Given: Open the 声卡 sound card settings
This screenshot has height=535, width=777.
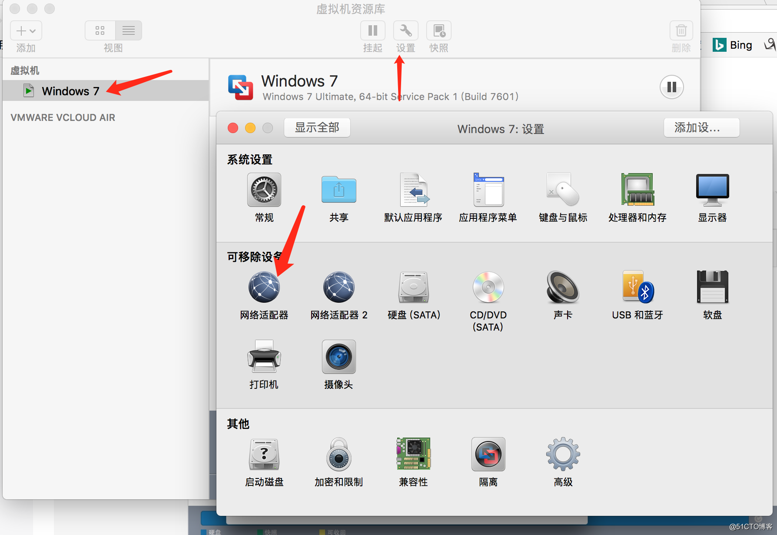Looking at the screenshot, I should coord(563,287).
